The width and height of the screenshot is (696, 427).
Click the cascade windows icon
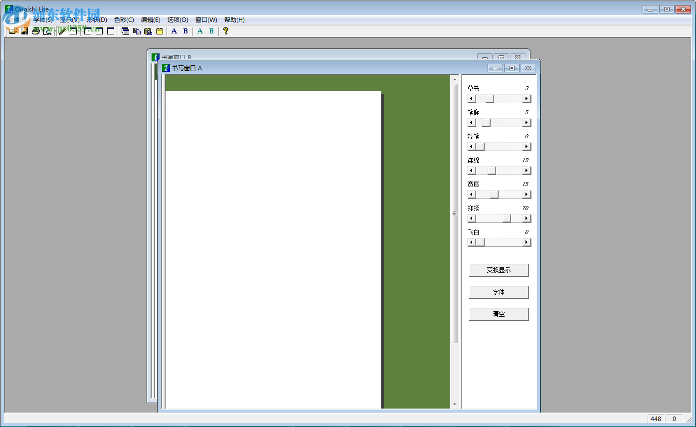coord(126,31)
